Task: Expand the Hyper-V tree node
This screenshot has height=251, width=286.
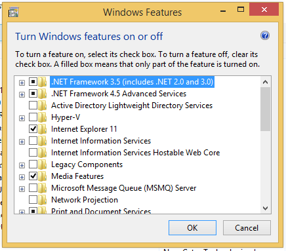Action: point(22,118)
